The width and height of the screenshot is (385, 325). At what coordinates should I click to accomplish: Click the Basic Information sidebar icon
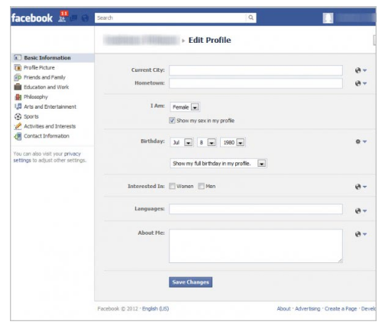18,58
